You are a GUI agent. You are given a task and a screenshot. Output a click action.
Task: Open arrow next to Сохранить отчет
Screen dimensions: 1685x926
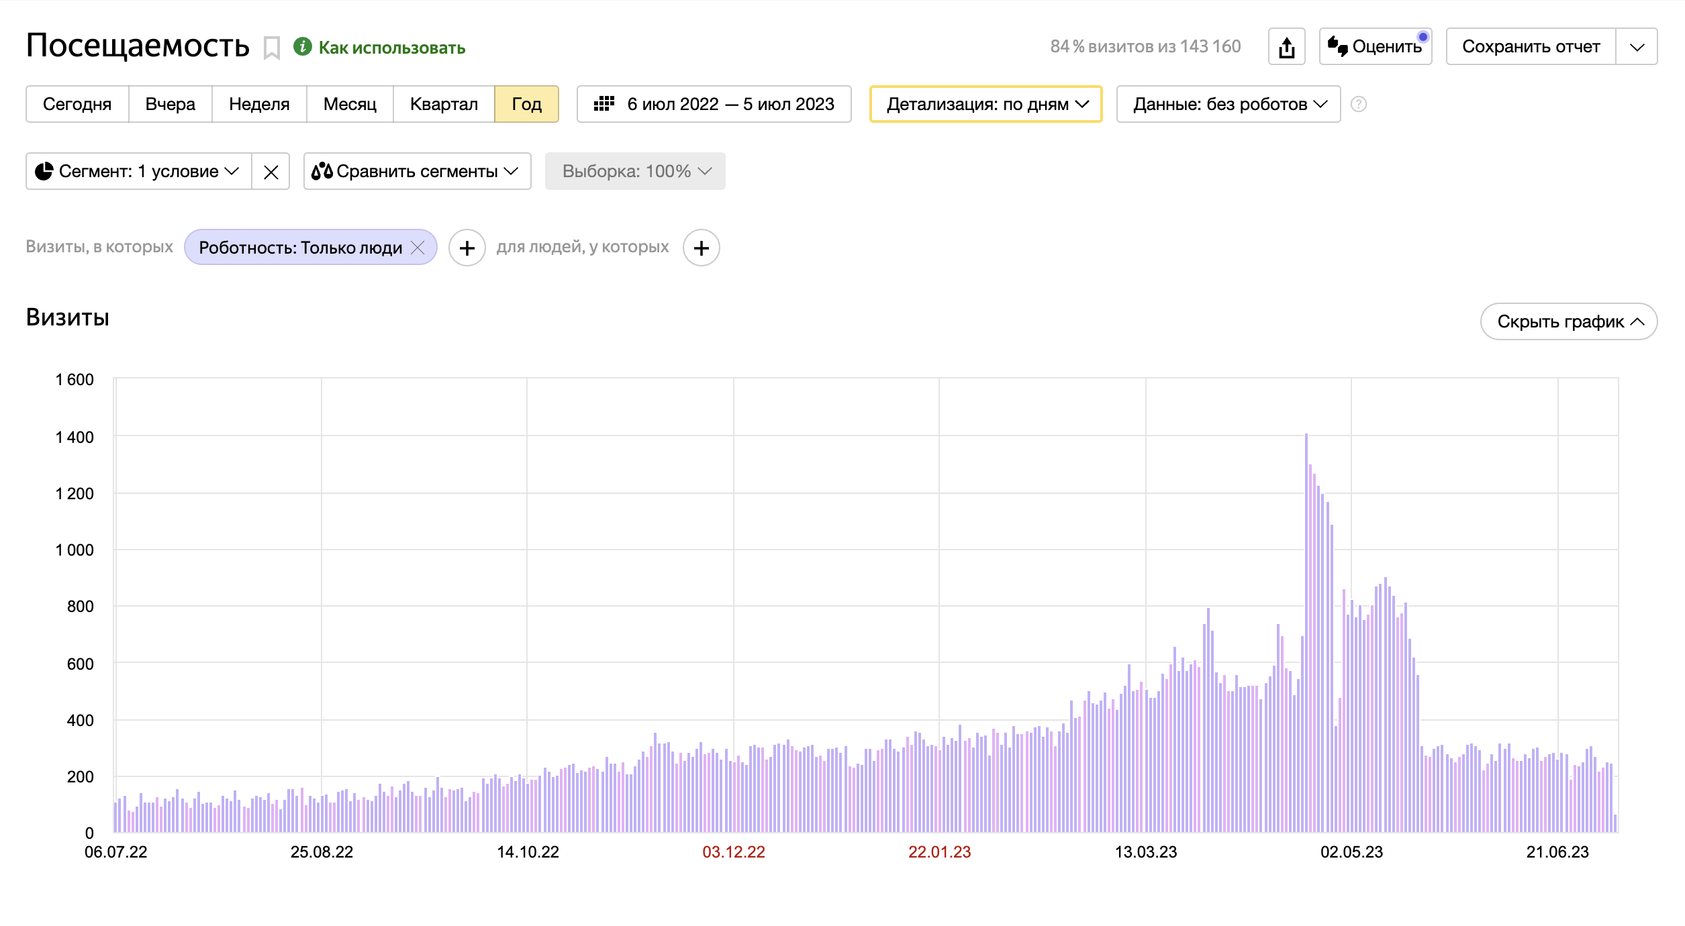(x=1637, y=47)
